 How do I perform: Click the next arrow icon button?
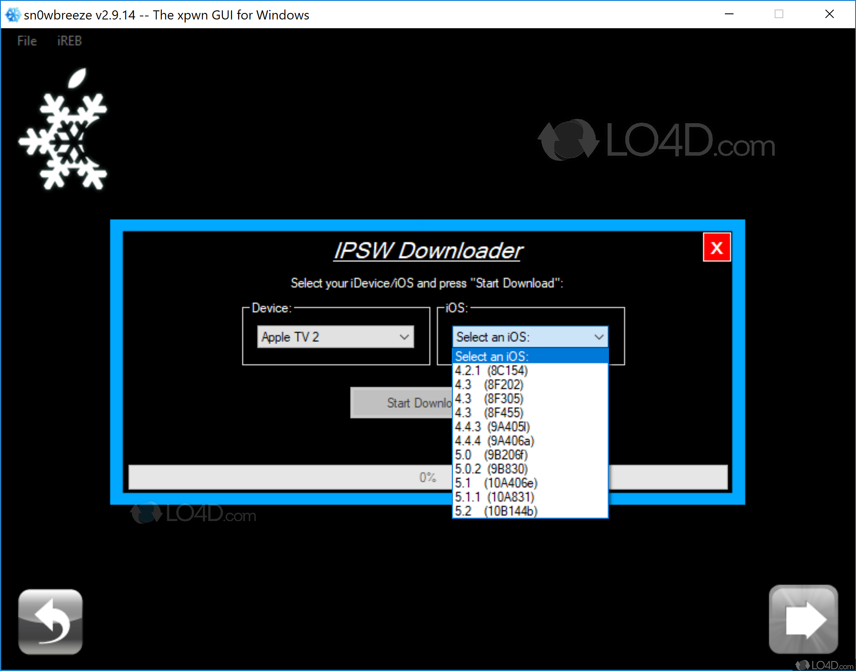click(803, 620)
